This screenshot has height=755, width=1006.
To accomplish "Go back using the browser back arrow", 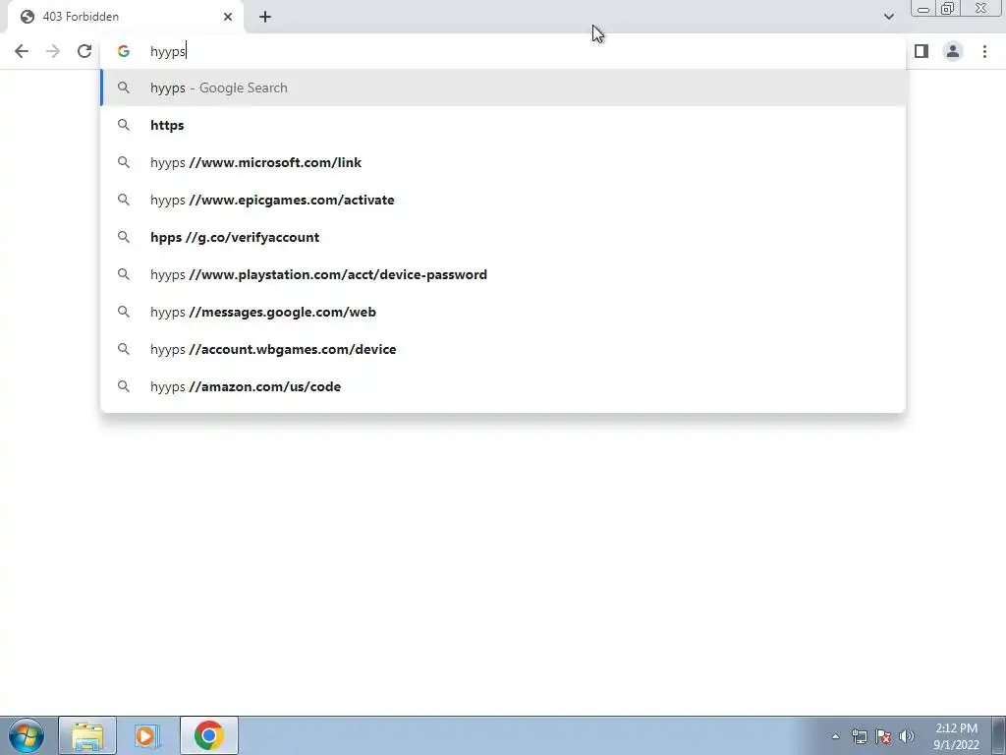I will point(22,51).
